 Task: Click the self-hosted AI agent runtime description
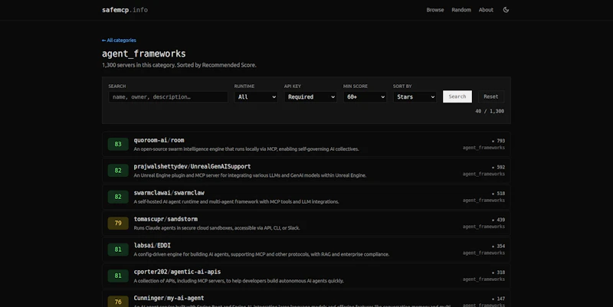pyautogui.click(x=236, y=201)
